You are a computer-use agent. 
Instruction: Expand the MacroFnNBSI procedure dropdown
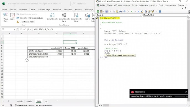point(188,15)
